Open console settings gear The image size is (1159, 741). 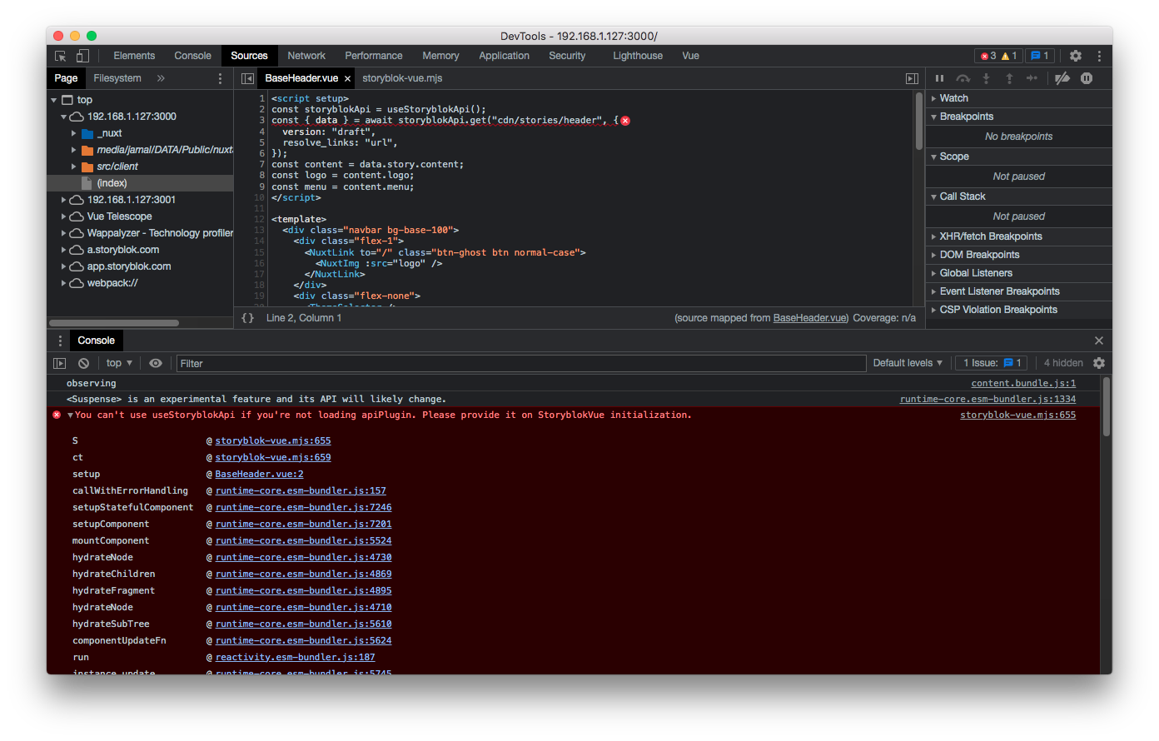click(1099, 363)
